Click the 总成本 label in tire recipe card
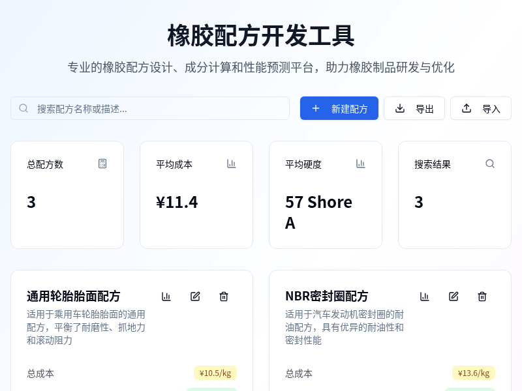The width and height of the screenshot is (522, 391). pyautogui.click(x=40, y=373)
